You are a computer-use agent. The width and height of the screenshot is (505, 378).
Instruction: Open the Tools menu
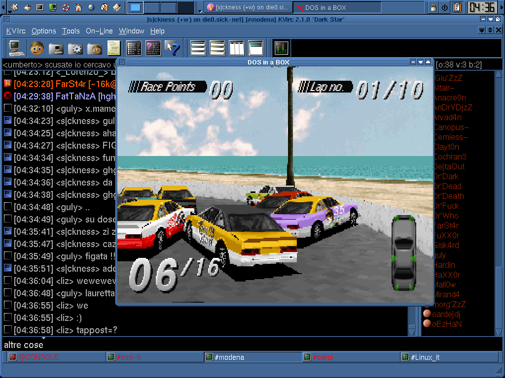71,31
